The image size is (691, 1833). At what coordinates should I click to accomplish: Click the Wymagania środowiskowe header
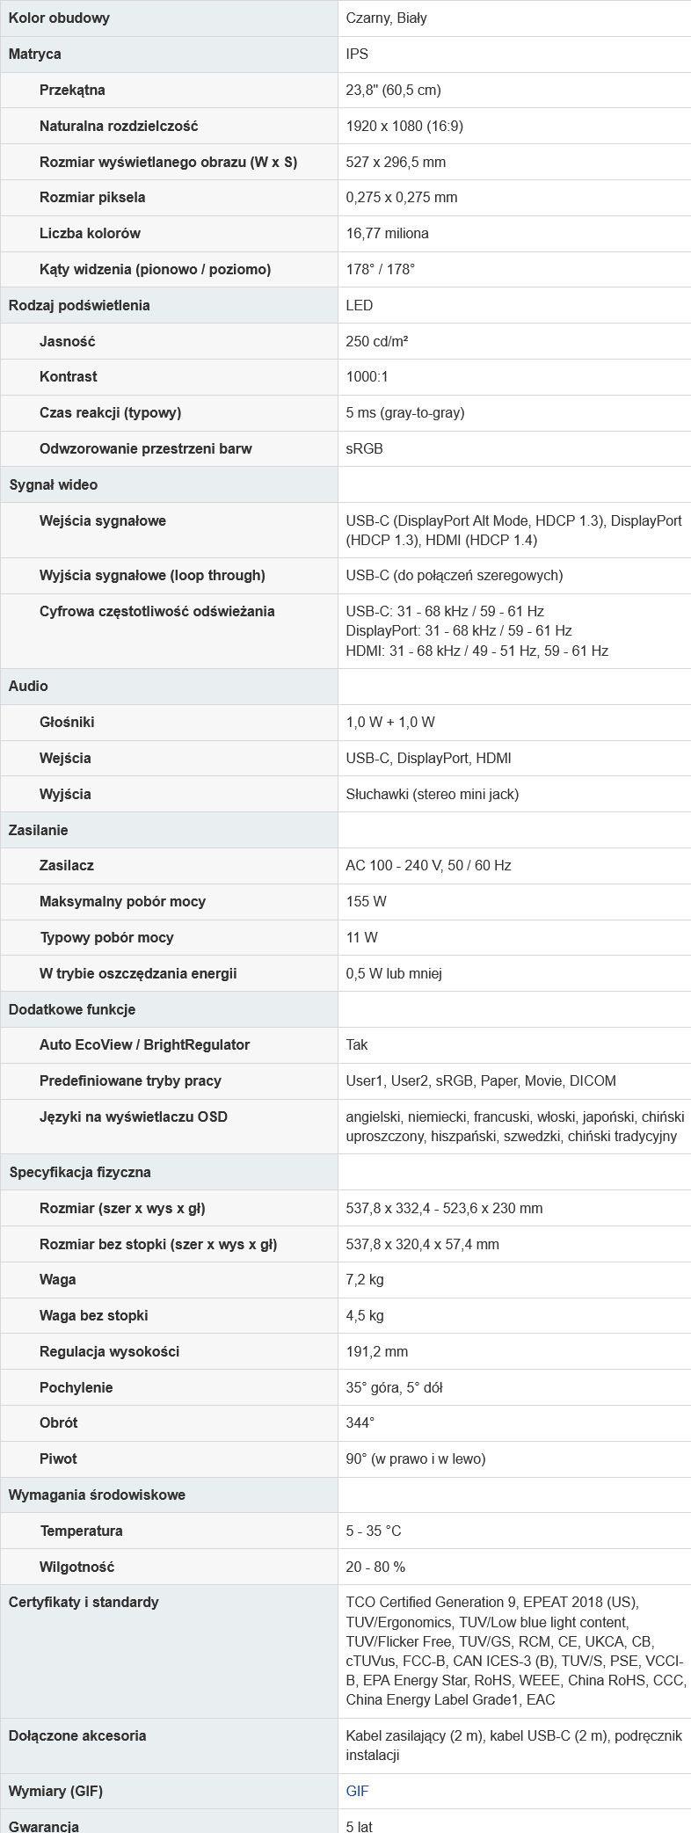click(97, 1495)
